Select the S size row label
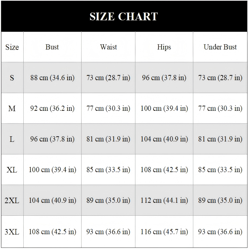Viewport: 249px width, 249px height. click(12, 78)
